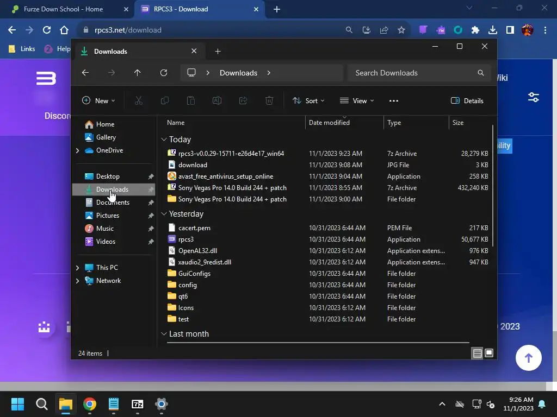Open 7-Zip from the taskbar
Image resolution: width=557 pixels, height=417 pixels.
(x=138, y=404)
